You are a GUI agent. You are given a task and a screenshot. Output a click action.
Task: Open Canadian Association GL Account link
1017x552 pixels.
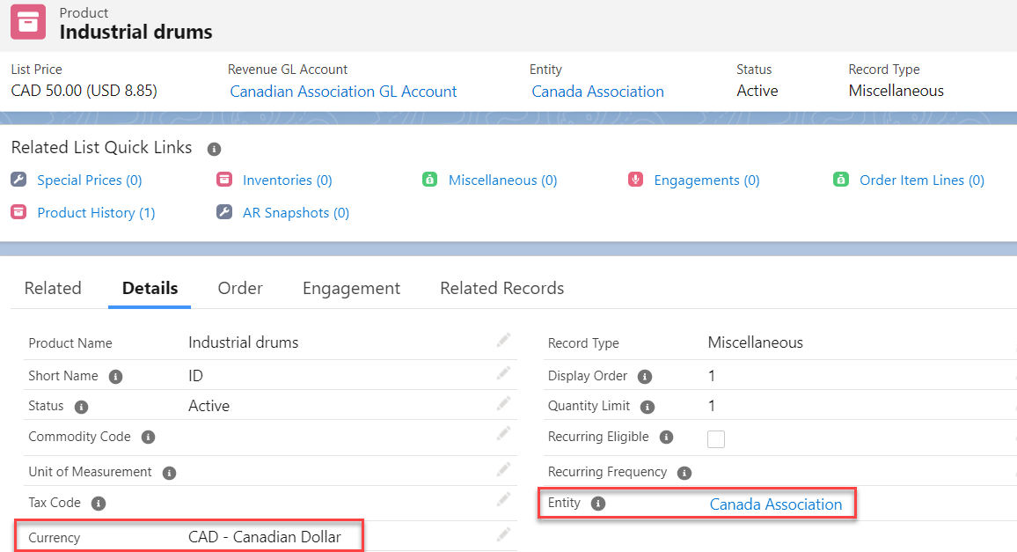pyautogui.click(x=343, y=92)
